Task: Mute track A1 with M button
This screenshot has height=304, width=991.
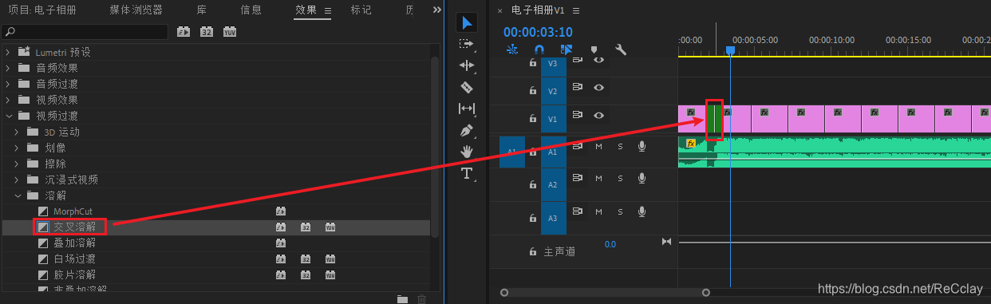Action: coord(598,146)
